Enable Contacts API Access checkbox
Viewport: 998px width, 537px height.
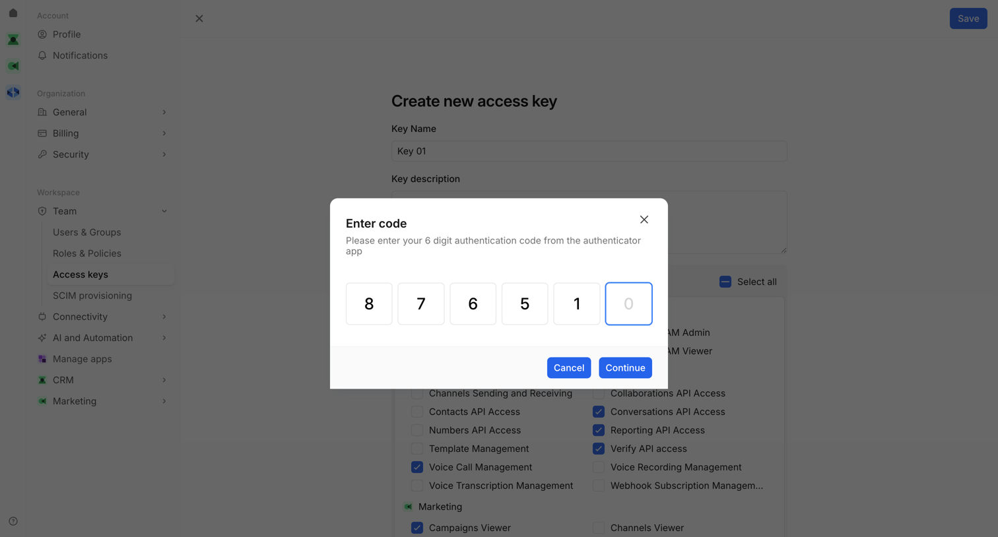[x=417, y=412]
